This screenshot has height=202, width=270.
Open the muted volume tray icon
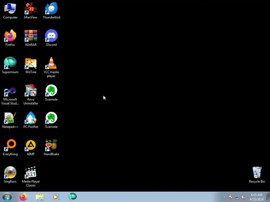(243, 197)
